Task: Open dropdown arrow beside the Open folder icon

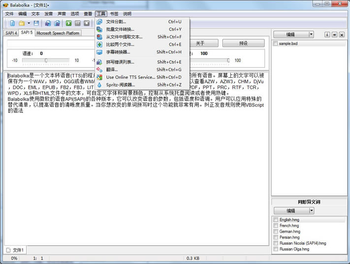Action: point(29,23)
